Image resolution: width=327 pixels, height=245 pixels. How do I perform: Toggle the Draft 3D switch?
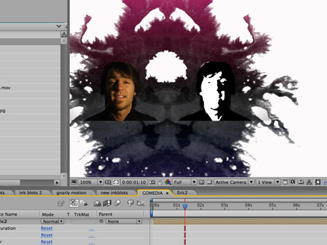[x=84, y=203]
